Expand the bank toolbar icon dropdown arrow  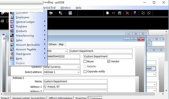75,13
